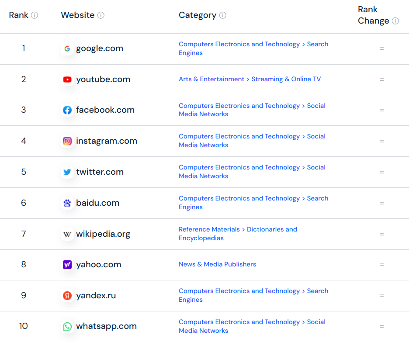Click twitter.com's unchanged rank indicator

tap(382, 172)
